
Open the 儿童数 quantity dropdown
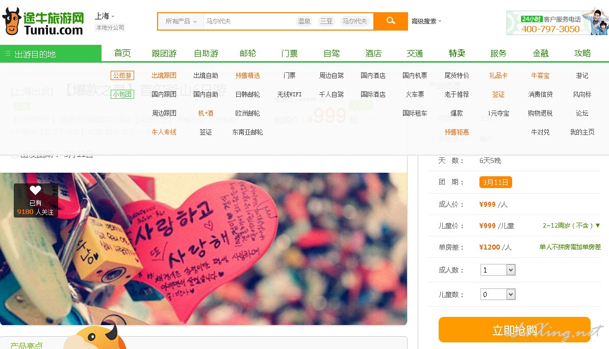point(498,294)
